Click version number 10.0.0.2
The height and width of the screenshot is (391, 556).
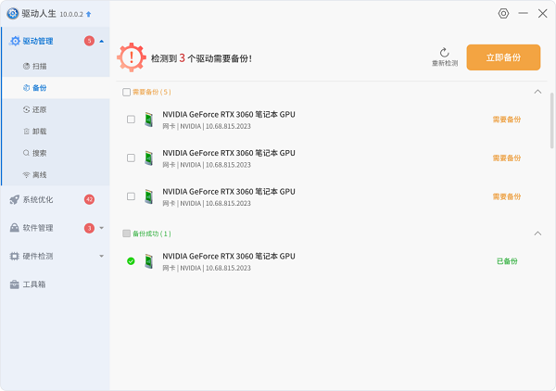point(71,14)
